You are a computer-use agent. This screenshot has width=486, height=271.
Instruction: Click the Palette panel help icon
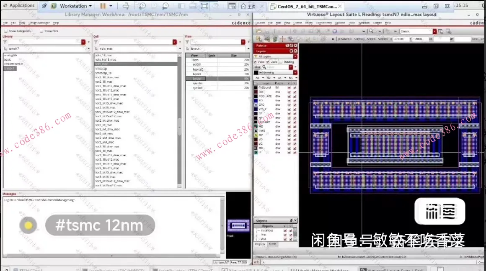(287, 46)
